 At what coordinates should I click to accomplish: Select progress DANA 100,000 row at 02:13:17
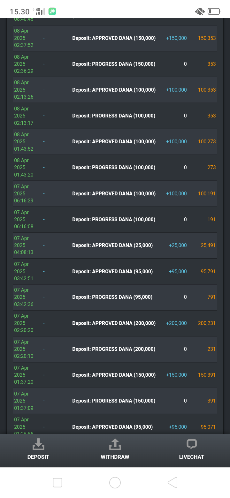115,116
